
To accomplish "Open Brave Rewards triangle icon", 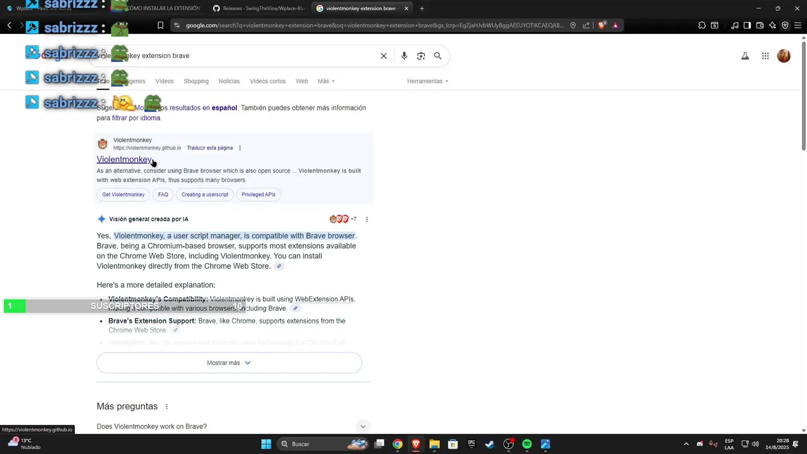I will (x=615, y=25).
